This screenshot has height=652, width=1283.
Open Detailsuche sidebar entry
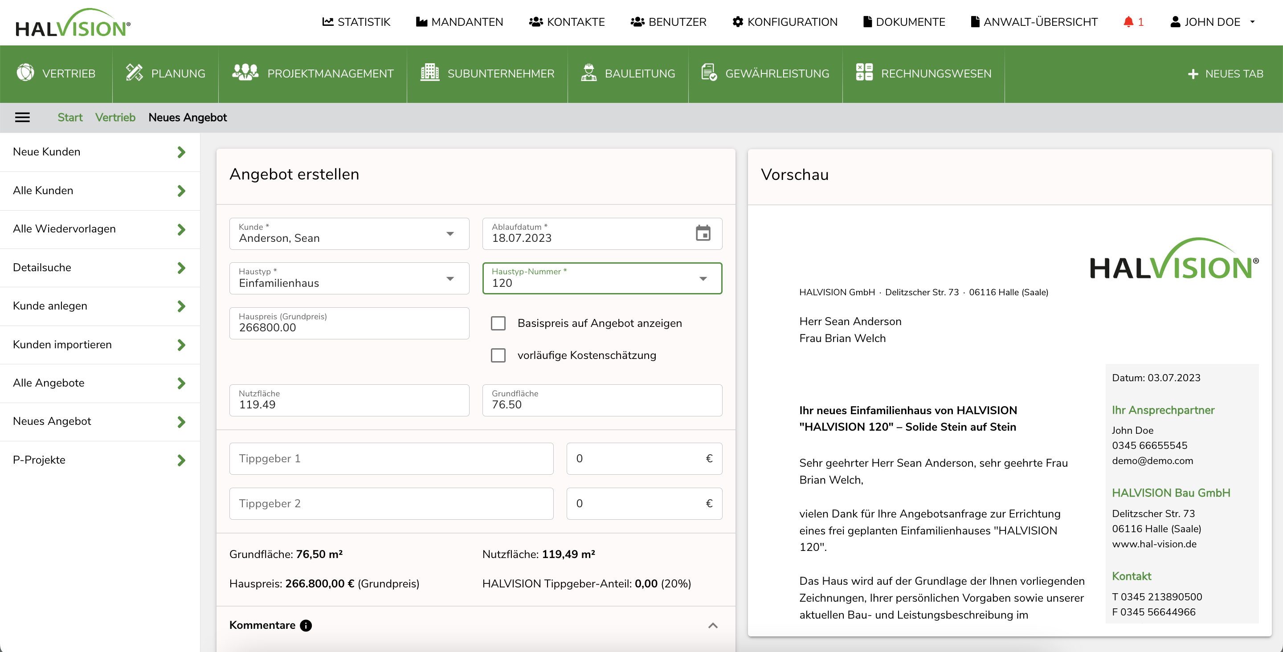click(x=100, y=268)
